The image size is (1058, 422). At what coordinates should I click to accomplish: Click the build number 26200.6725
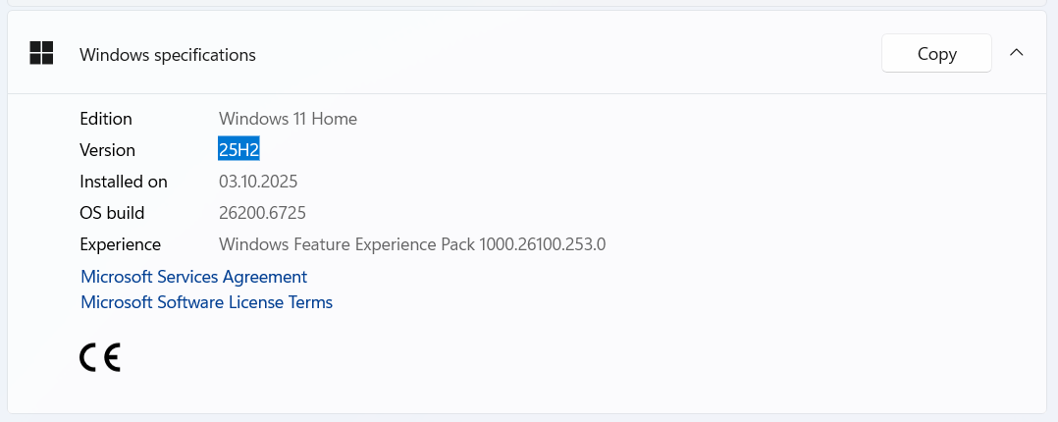269,213
